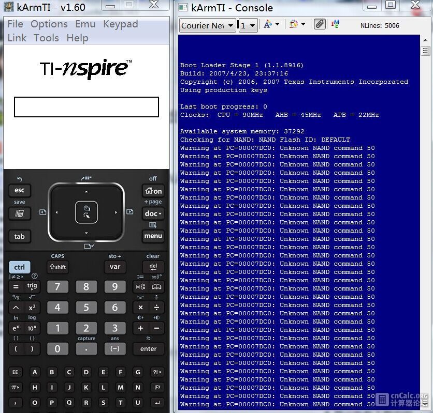Image resolution: width=433 pixels, height=413 pixels.
Task: Click the divide key
Action: (x=156, y=308)
